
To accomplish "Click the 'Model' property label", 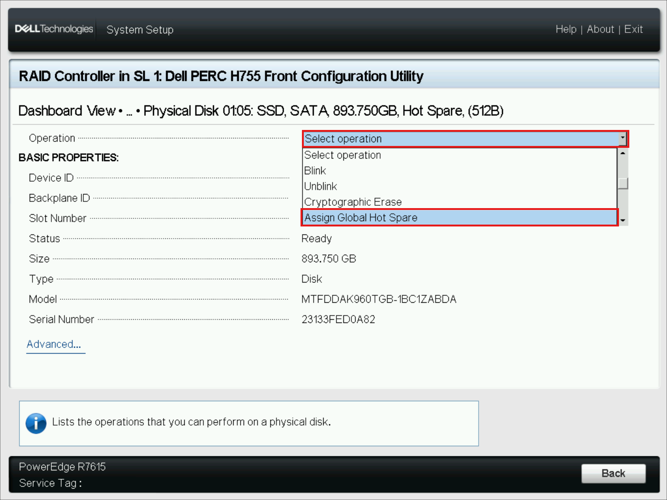I will 43,299.
